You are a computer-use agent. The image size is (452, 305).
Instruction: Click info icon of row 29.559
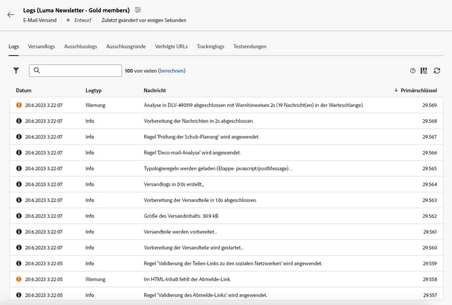[x=19, y=263]
